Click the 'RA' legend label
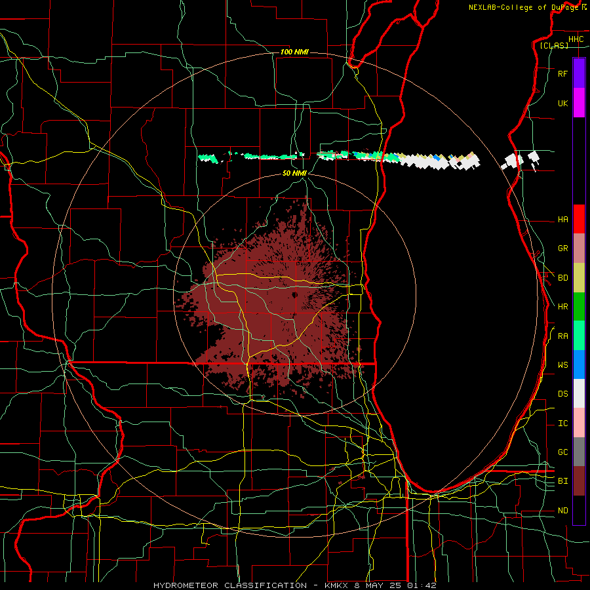This screenshot has height=590, width=590. coord(562,336)
